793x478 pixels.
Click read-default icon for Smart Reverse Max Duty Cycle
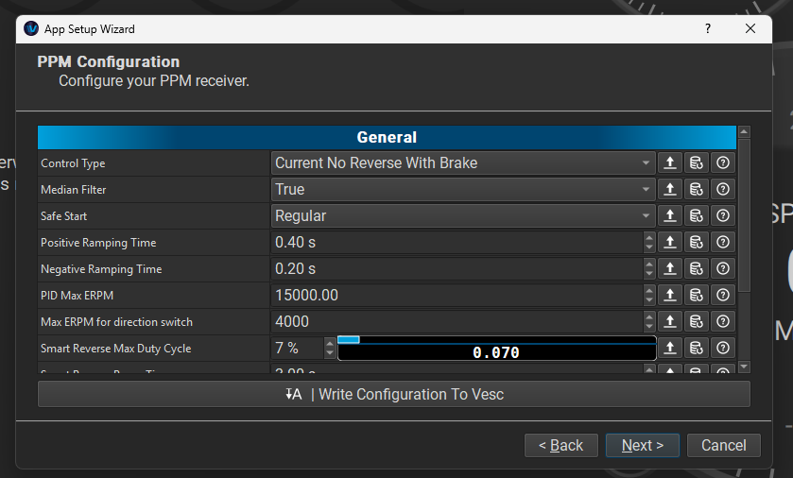coord(696,348)
